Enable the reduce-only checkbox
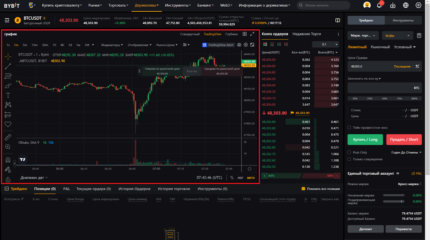Image resolution: width=430 pixels, height=240 pixels. tap(349, 159)
